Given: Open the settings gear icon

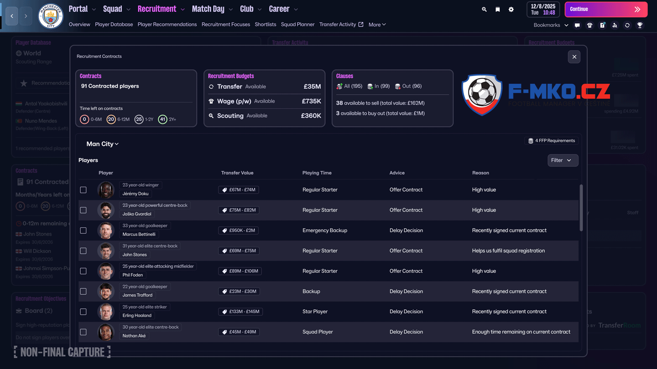Looking at the screenshot, I should 511,10.
